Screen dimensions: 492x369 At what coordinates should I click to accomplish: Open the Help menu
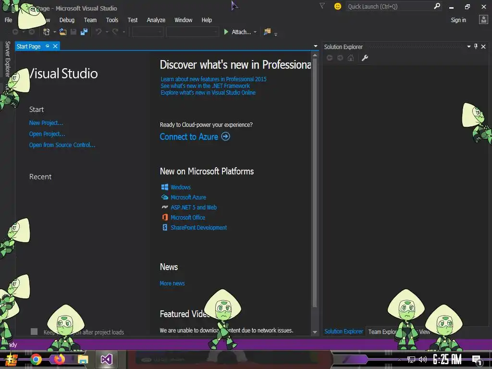pos(207,20)
